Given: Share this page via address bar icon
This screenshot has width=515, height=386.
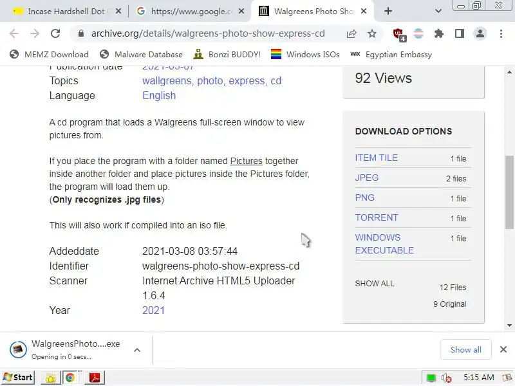Looking at the screenshot, I should pos(351,33).
